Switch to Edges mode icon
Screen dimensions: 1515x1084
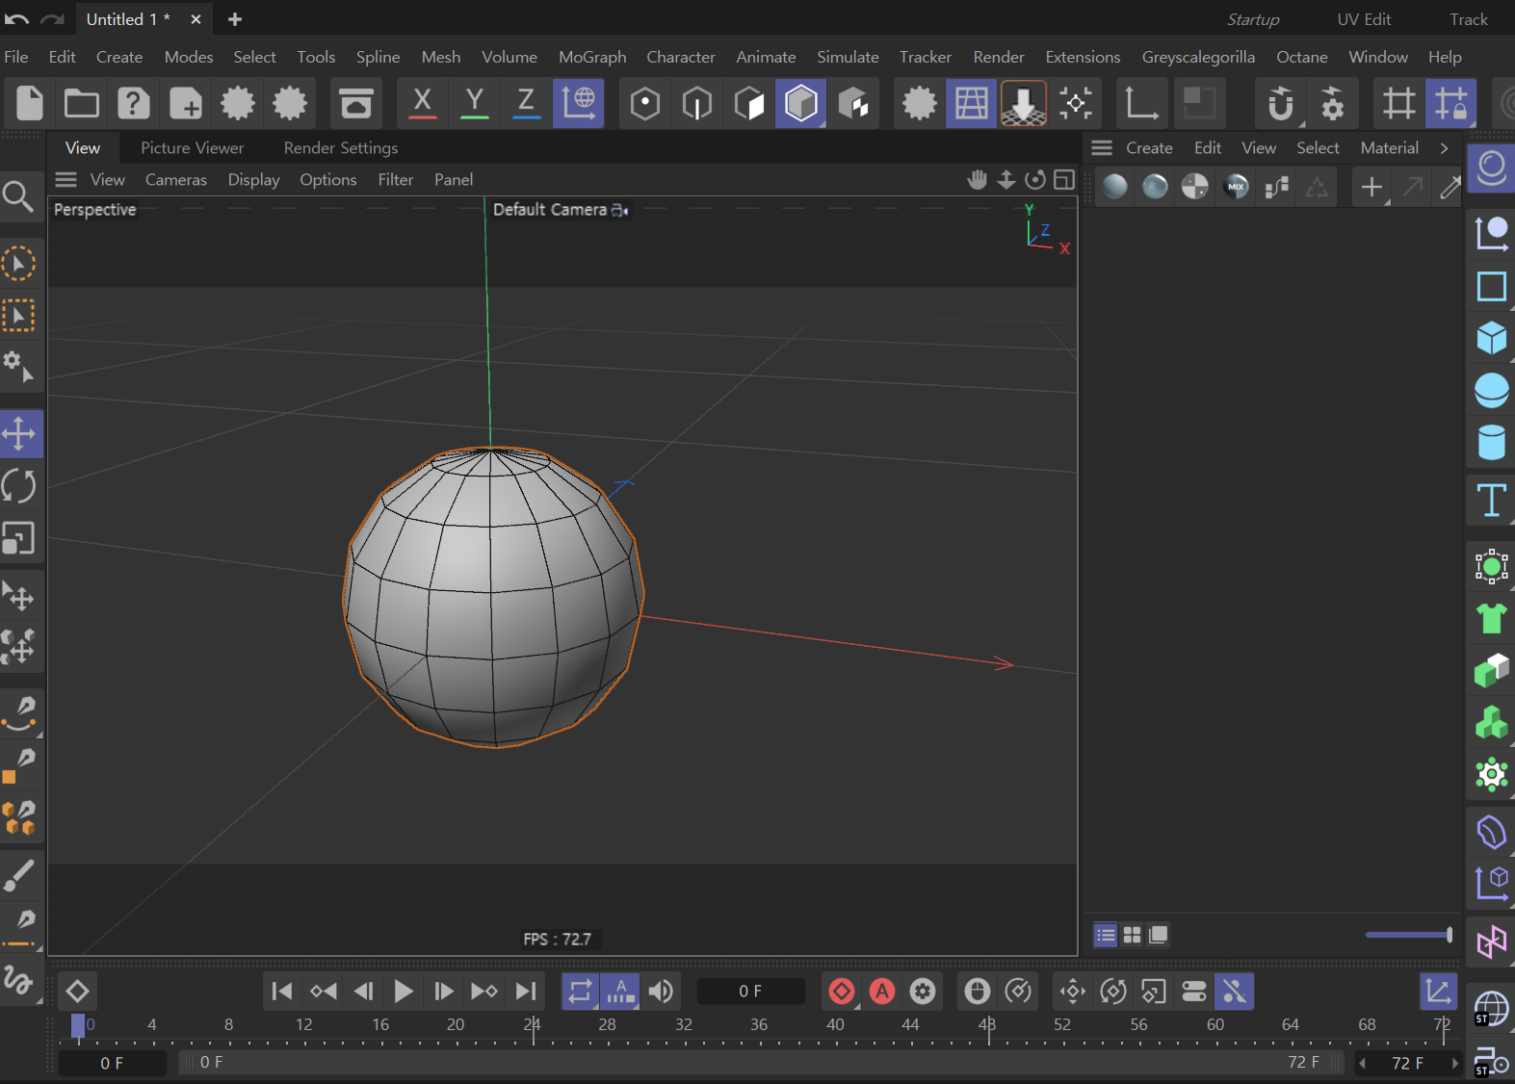696,103
